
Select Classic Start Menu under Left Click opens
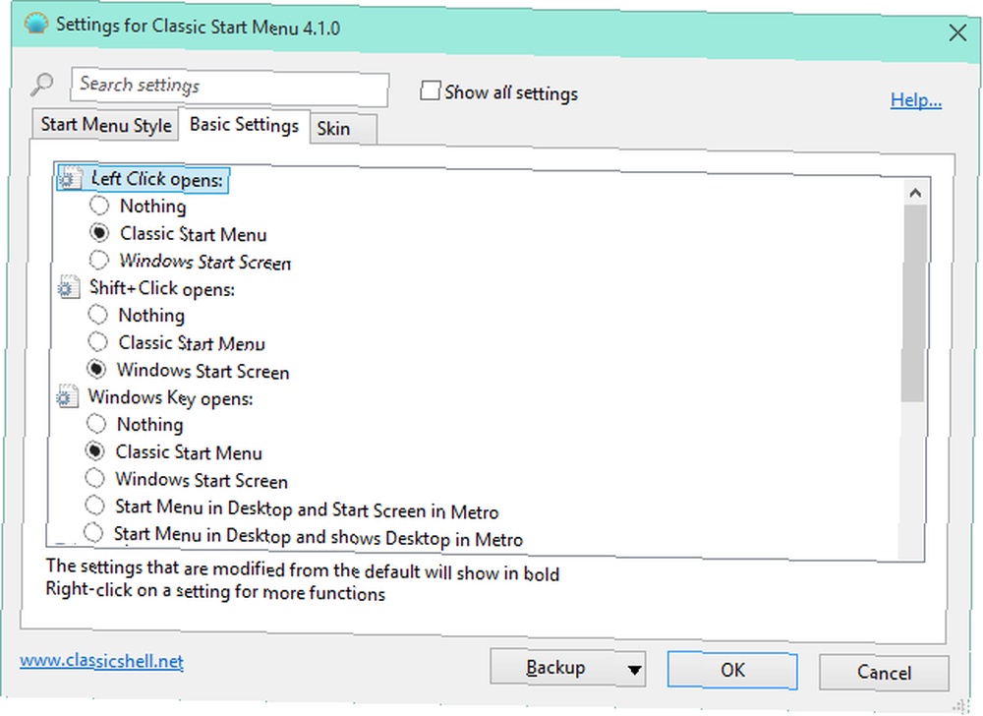point(99,233)
